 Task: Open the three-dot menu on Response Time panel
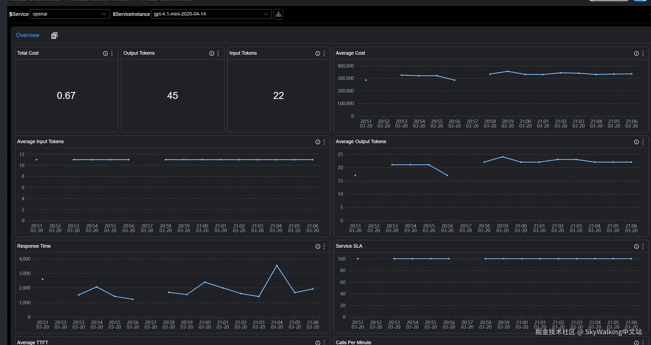coord(324,246)
